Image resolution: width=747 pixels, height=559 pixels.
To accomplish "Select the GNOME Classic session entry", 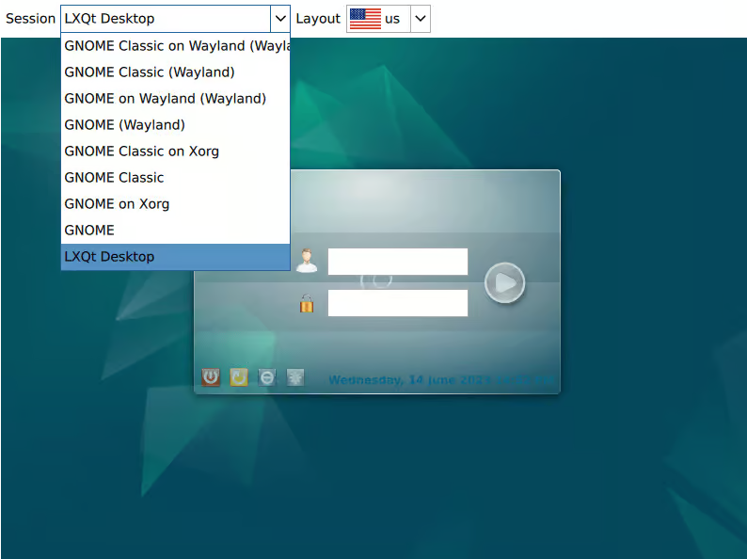I will pos(175,177).
